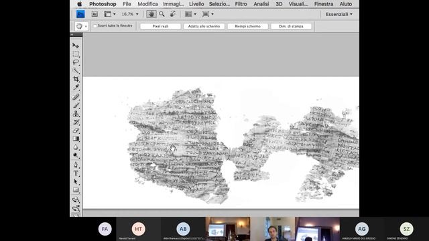Screen dimensions: 429x241
Task: Select the Eyedropper tool
Action: coord(76,88)
